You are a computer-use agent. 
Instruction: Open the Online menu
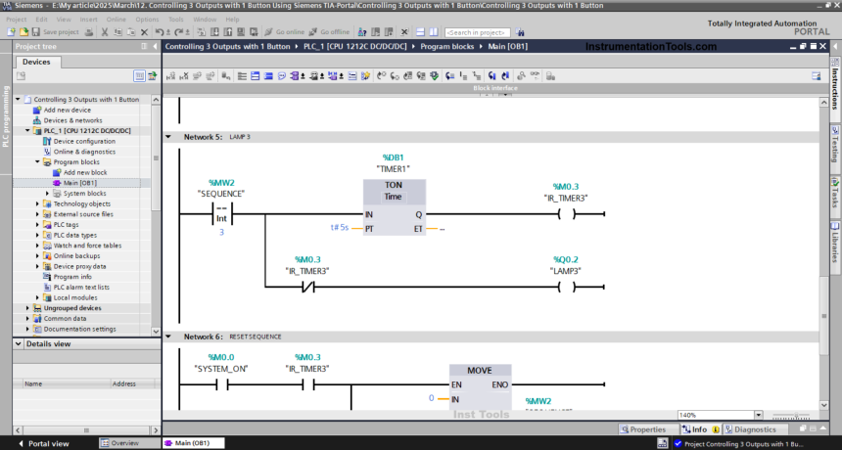116,19
